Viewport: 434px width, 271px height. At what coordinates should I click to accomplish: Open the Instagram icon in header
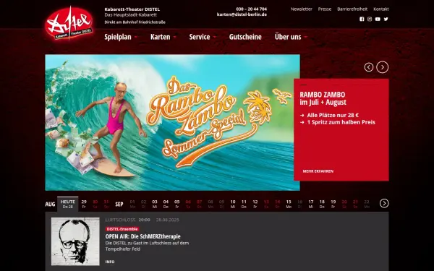click(x=370, y=19)
